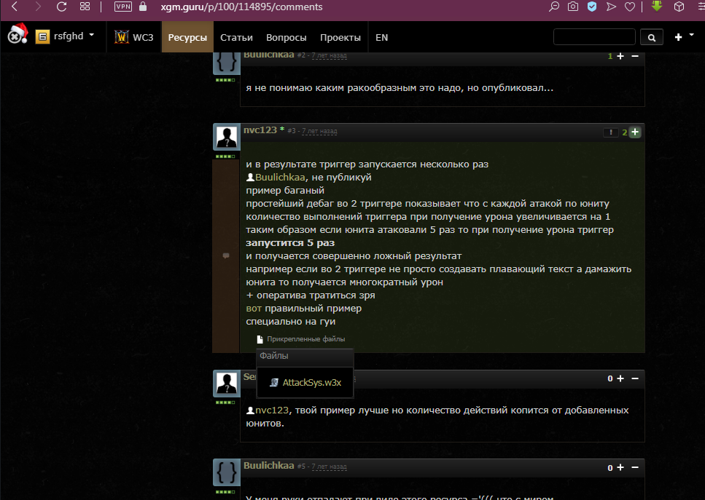
Task: Open Buulichkaa avatar in comment #5
Action: (x=227, y=472)
